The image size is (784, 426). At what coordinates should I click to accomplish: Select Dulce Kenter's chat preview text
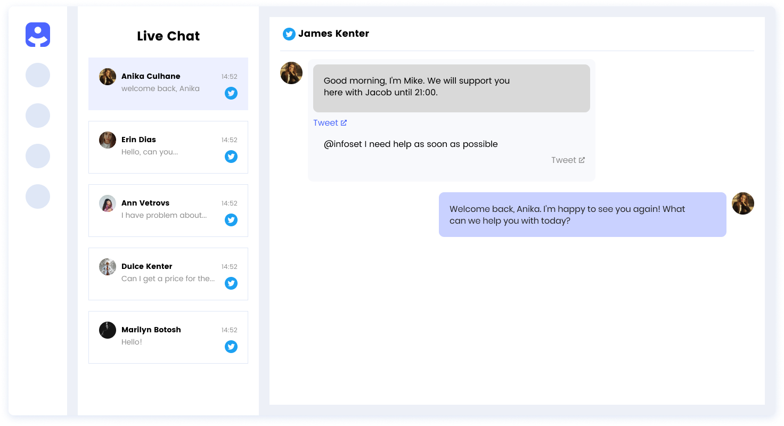tap(167, 278)
